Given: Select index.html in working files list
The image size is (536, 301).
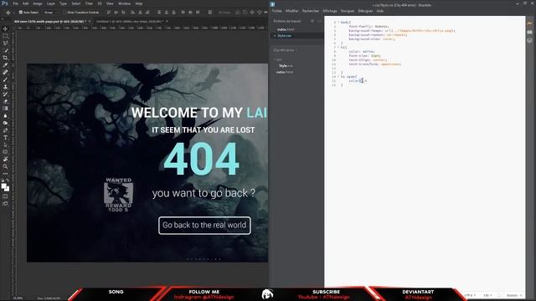Looking at the screenshot, I should [x=286, y=30].
